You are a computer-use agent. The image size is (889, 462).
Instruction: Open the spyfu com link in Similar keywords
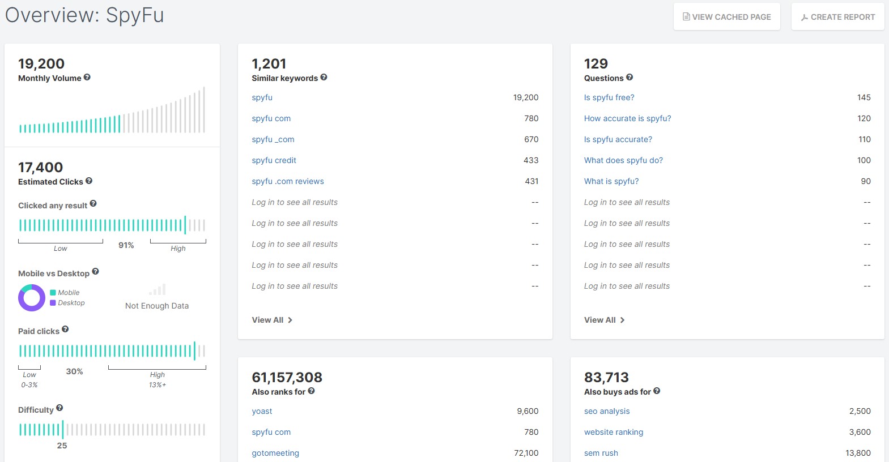click(271, 118)
